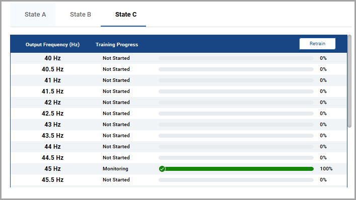Click the Monitoring status text

(115, 169)
